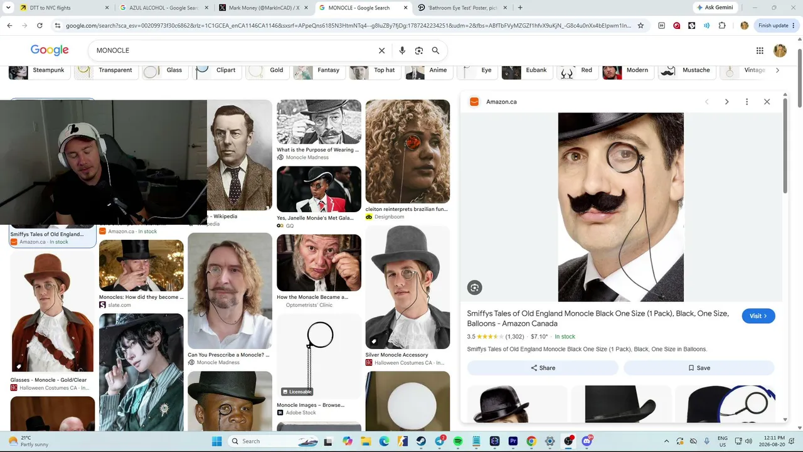Filter images by the Gold chip
The width and height of the screenshot is (803, 452).
pyautogui.click(x=266, y=70)
